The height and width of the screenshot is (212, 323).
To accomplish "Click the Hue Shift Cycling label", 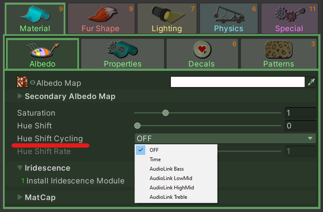I will tap(50, 139).
